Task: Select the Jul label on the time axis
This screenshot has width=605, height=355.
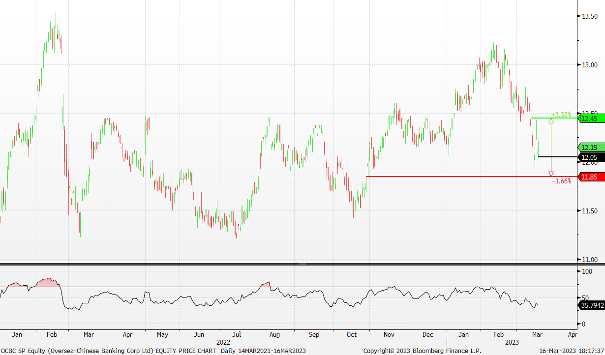Action: point(237,335)
